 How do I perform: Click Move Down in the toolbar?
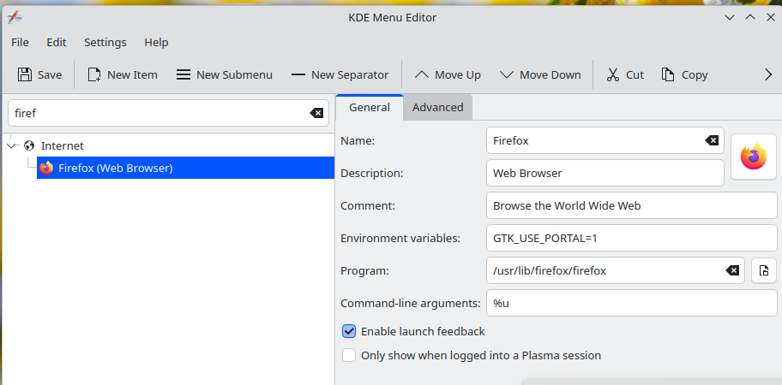coord(540,75)
